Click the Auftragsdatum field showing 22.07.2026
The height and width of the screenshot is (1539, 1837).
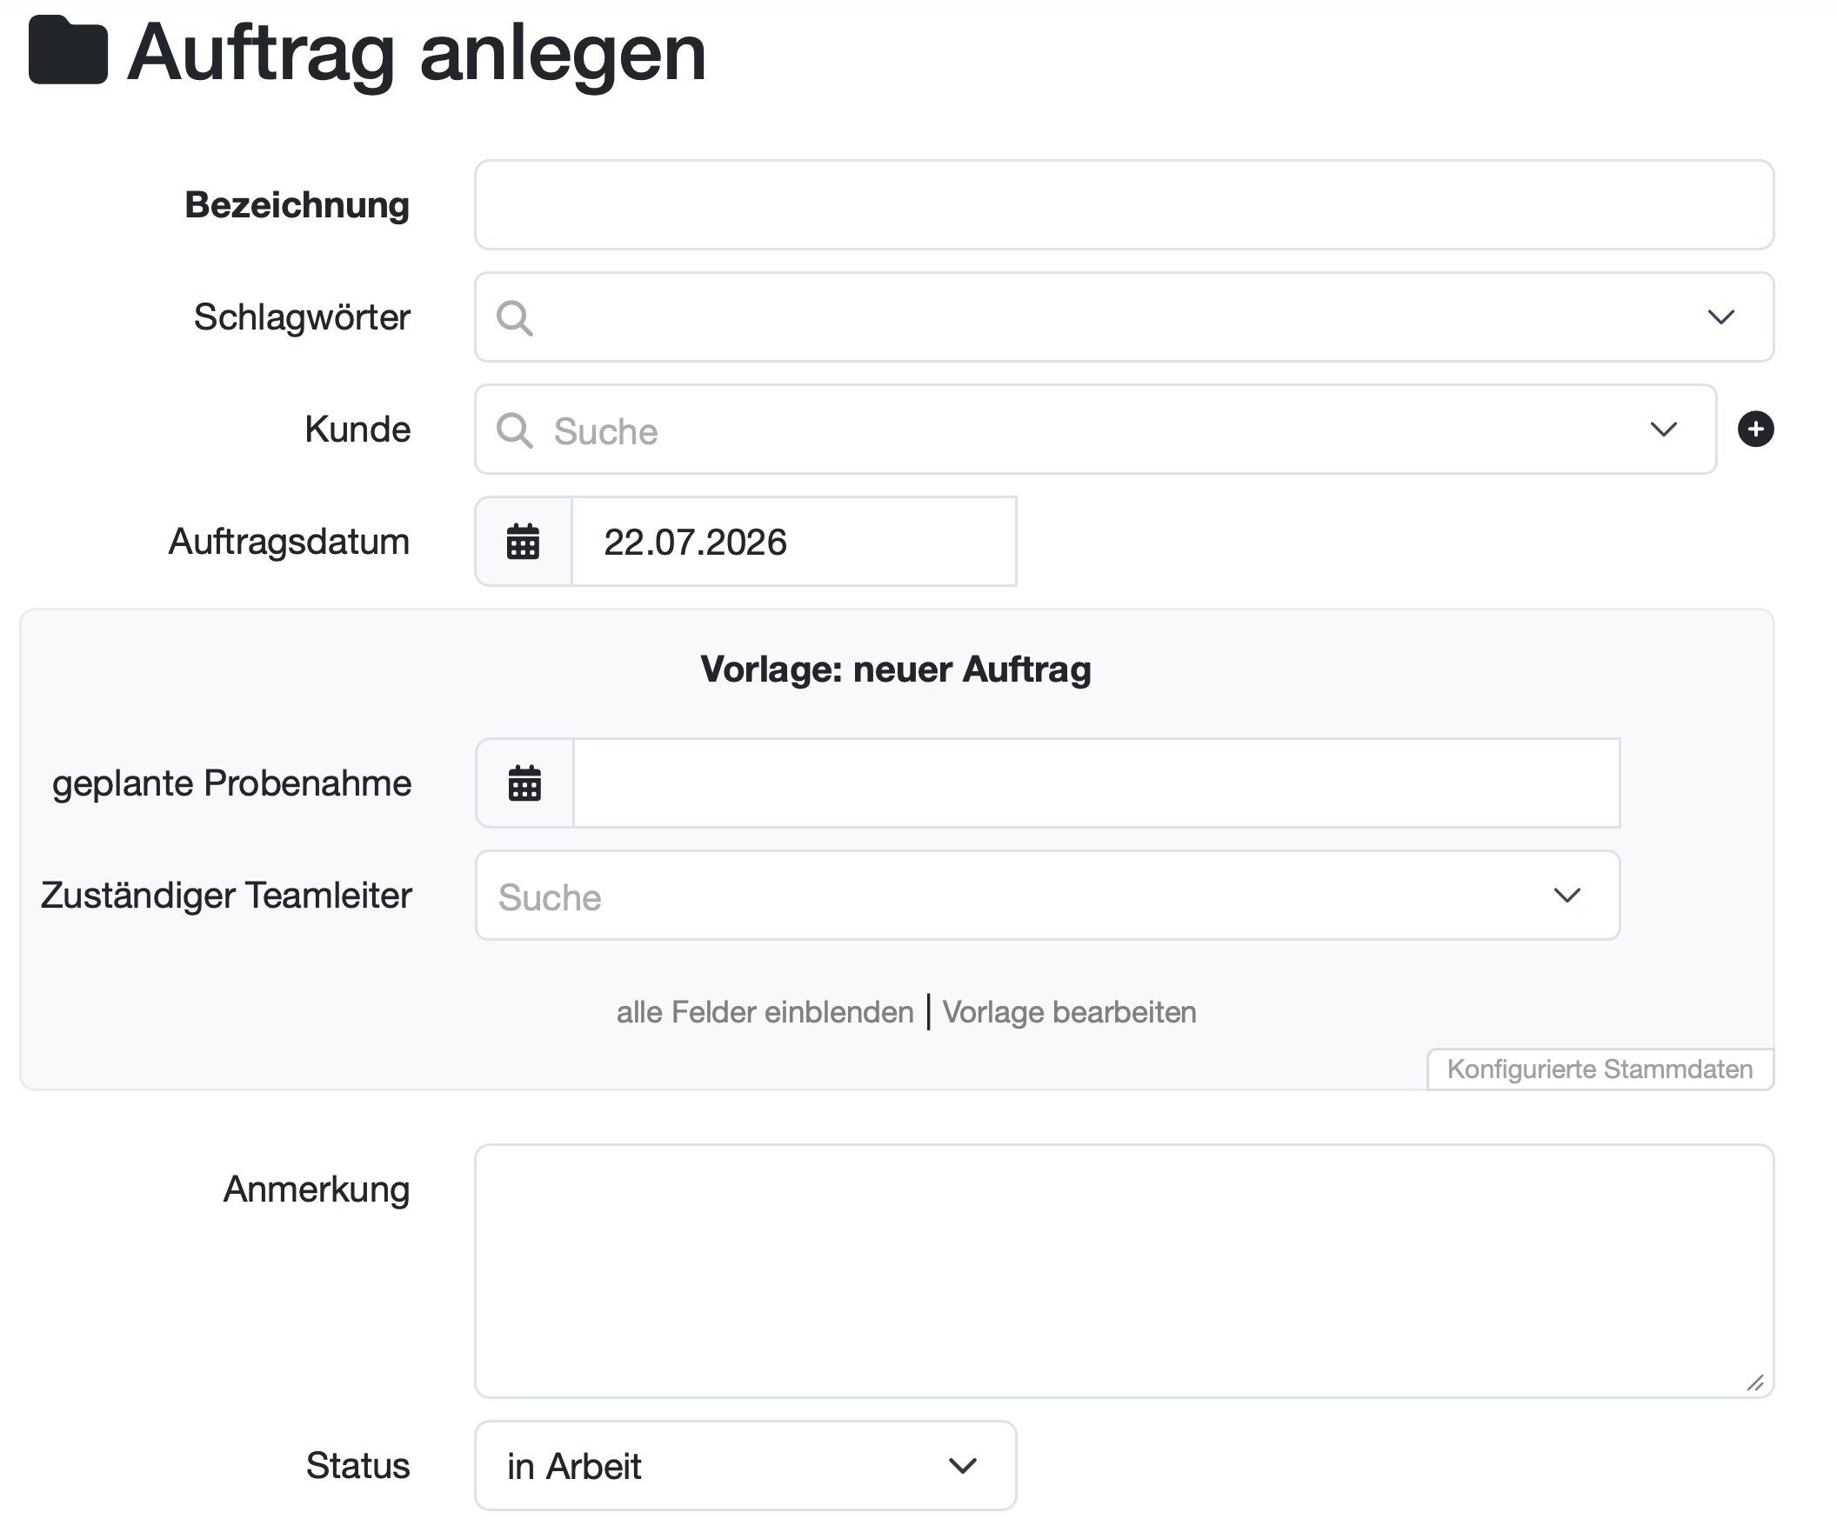click(793, 542)
